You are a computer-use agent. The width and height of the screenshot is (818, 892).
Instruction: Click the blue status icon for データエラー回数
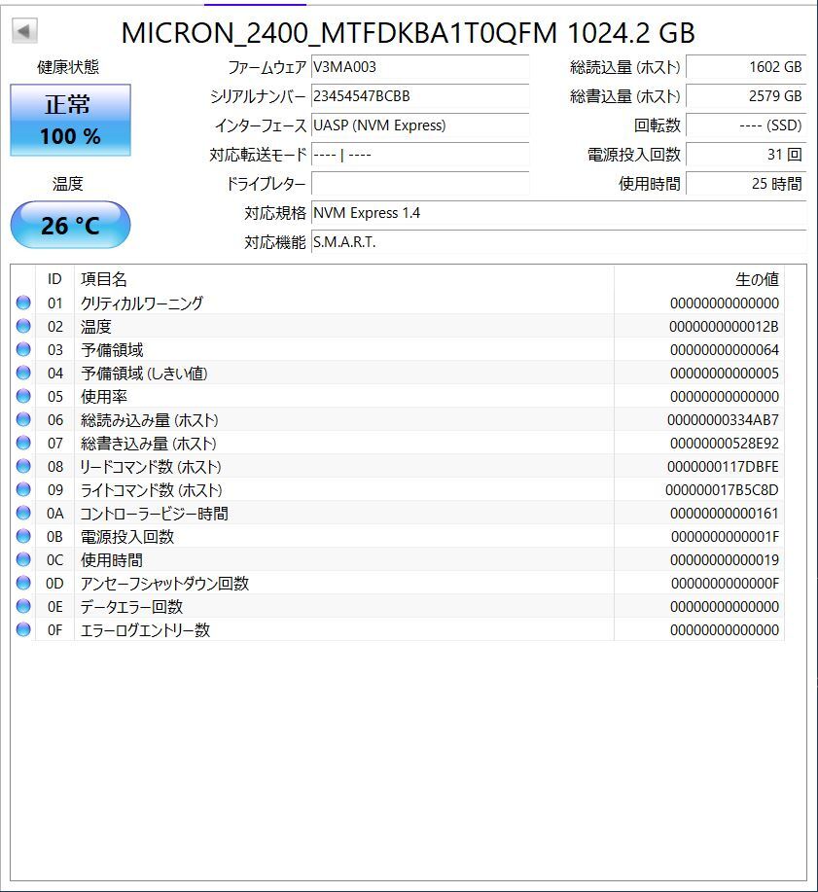pos(23,606)
